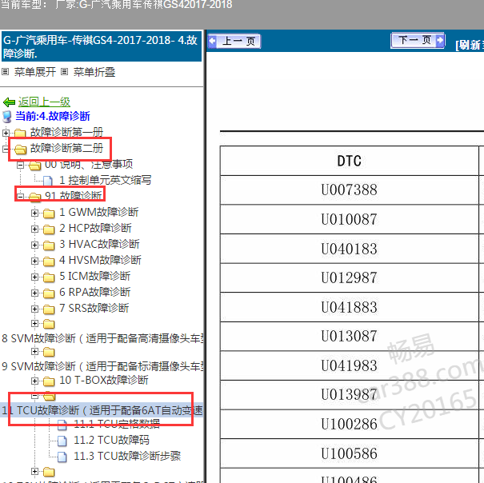Open 3 HVAC故障诊断 folder
The height and width of the screenshot is (483, 484).
coord(99,244)
